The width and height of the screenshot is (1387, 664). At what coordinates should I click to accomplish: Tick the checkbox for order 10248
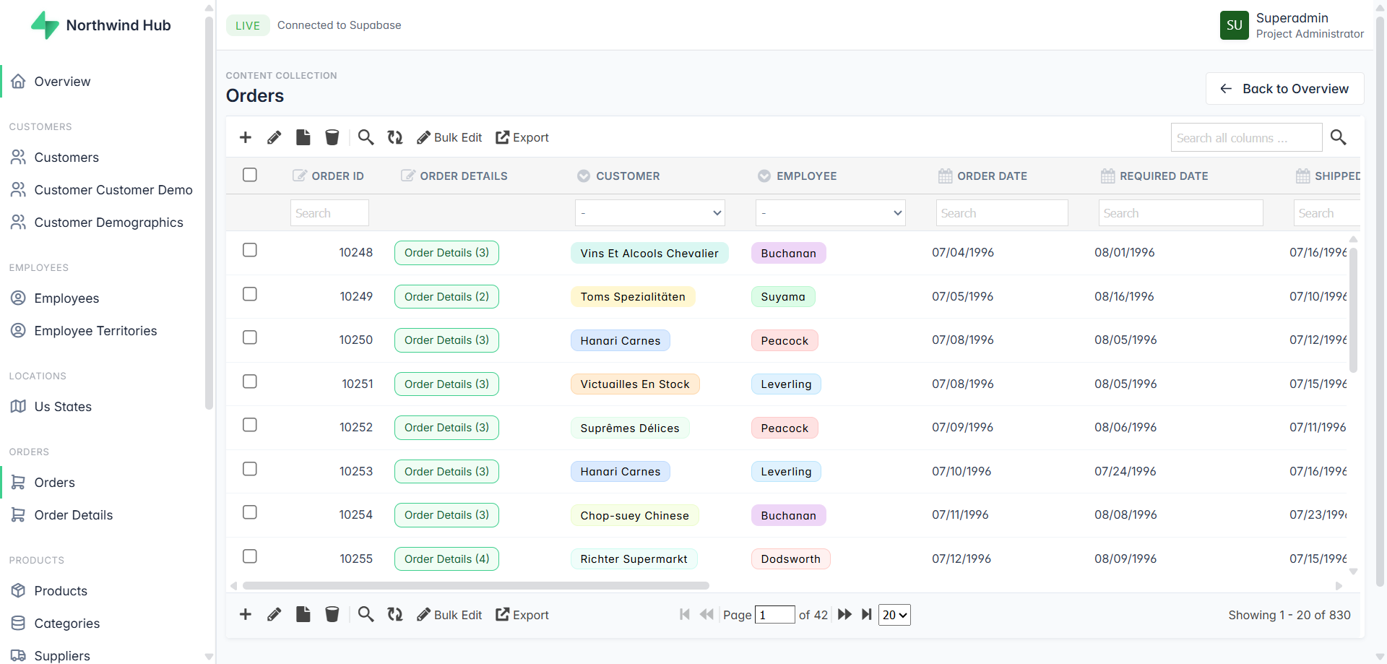pyautogui.click(x=250, y=250)
